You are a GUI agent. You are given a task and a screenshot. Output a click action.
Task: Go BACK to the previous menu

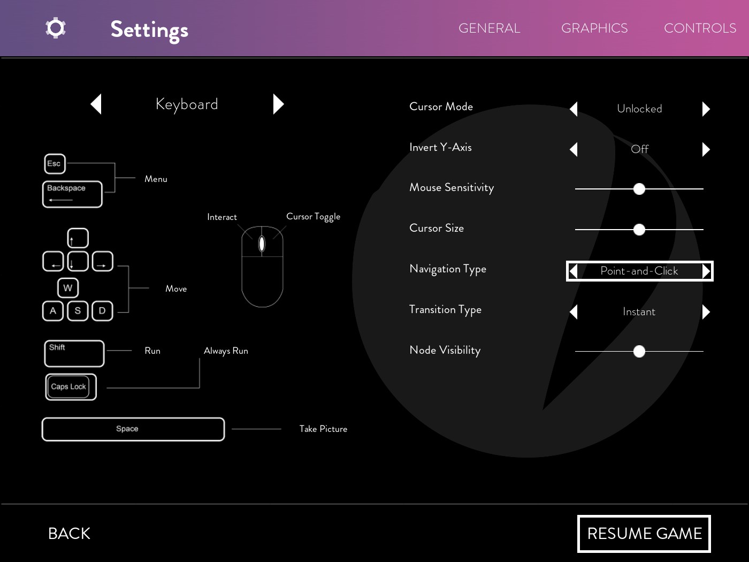point(69,533)
